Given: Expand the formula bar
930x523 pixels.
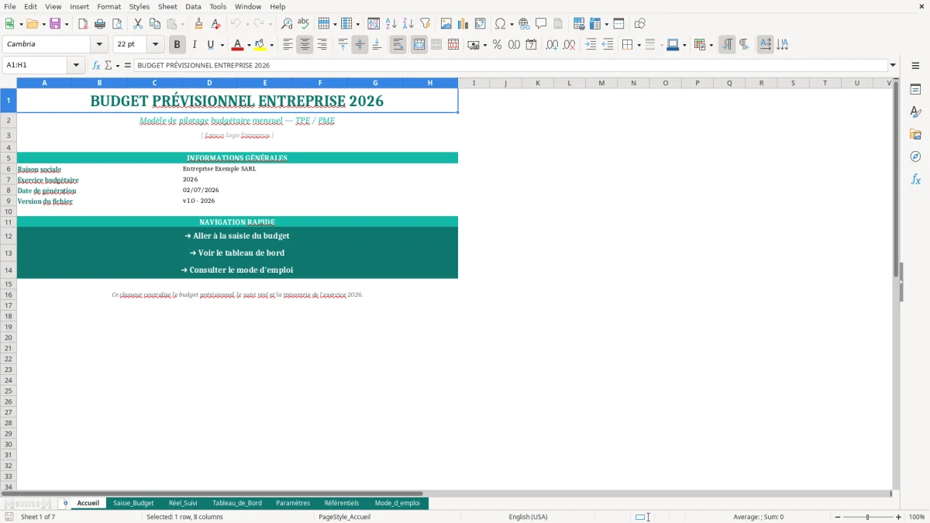Looking at the screenshot, I should [893, 66].
